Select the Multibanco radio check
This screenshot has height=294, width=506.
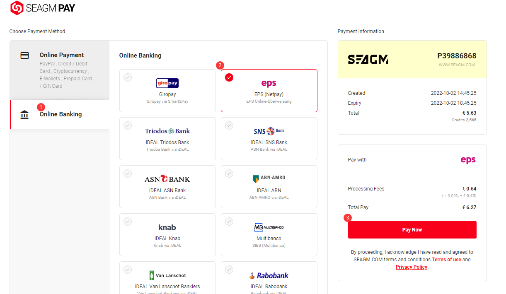229,222
